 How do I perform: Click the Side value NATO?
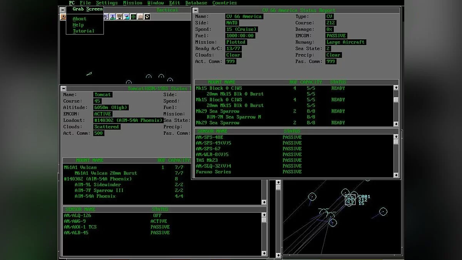[232, 23]
